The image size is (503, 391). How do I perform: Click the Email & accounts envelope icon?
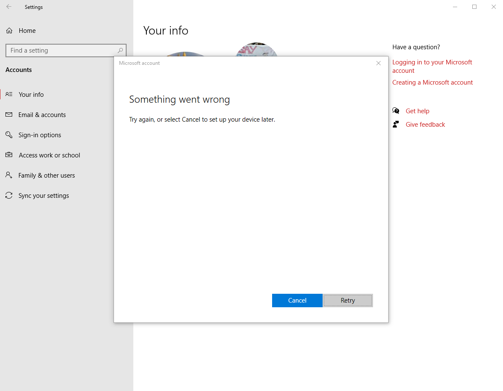pos(9,114)
